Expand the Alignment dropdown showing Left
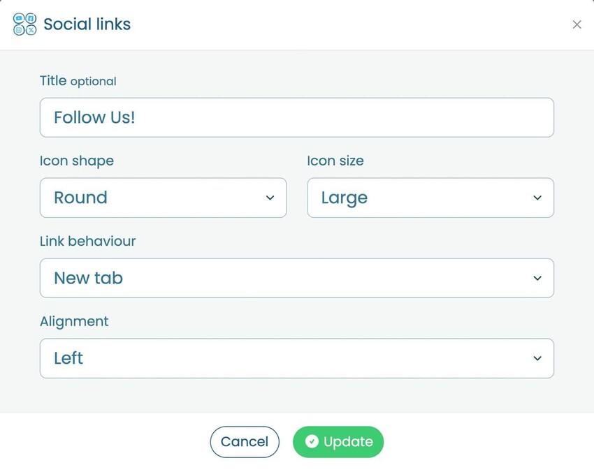 296,358
